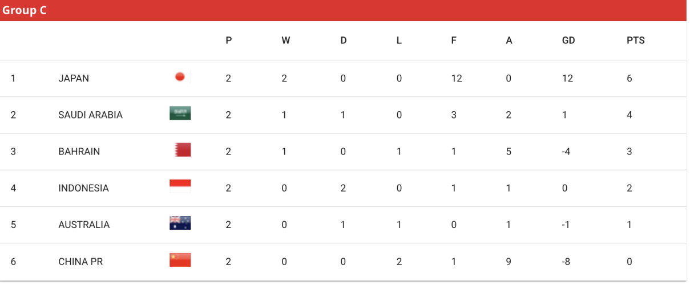Click the PTS column header
The width and height of the screenshot is (690, 285).
click(635, 40)
